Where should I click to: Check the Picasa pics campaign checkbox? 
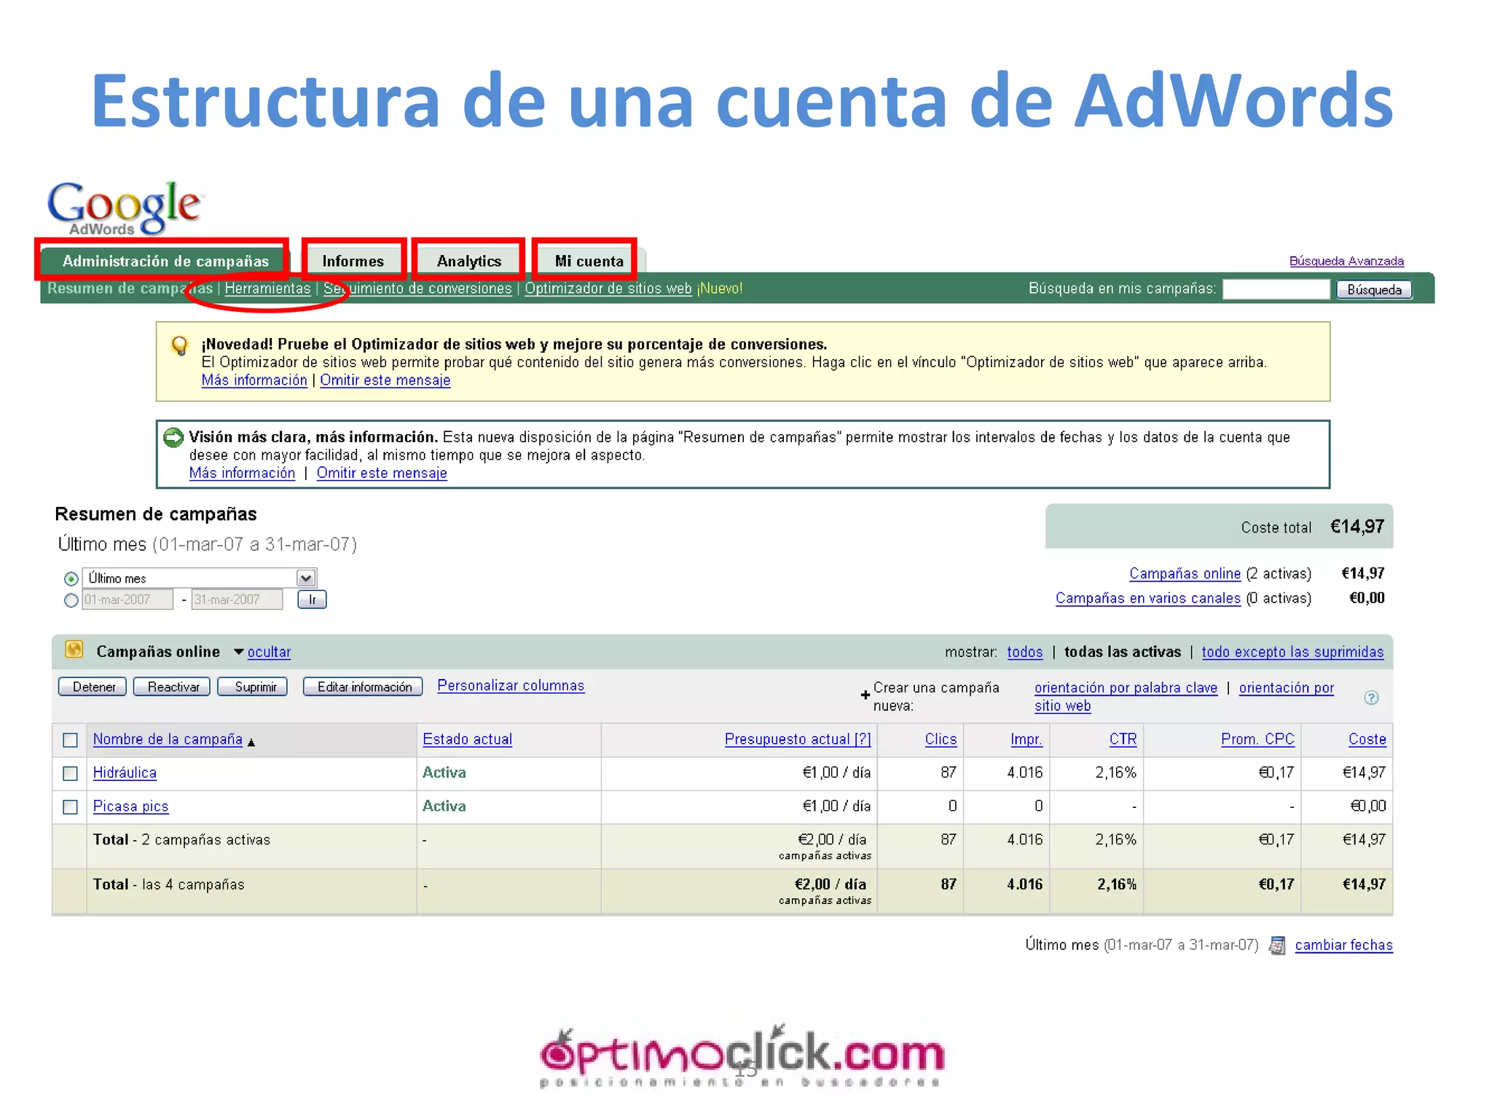70,807
